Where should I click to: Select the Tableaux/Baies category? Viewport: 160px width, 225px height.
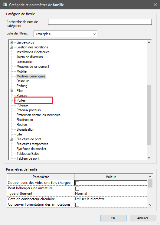point(28,154)
